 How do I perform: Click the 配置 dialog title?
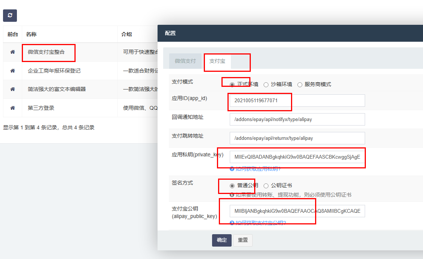tap(170, 33)
